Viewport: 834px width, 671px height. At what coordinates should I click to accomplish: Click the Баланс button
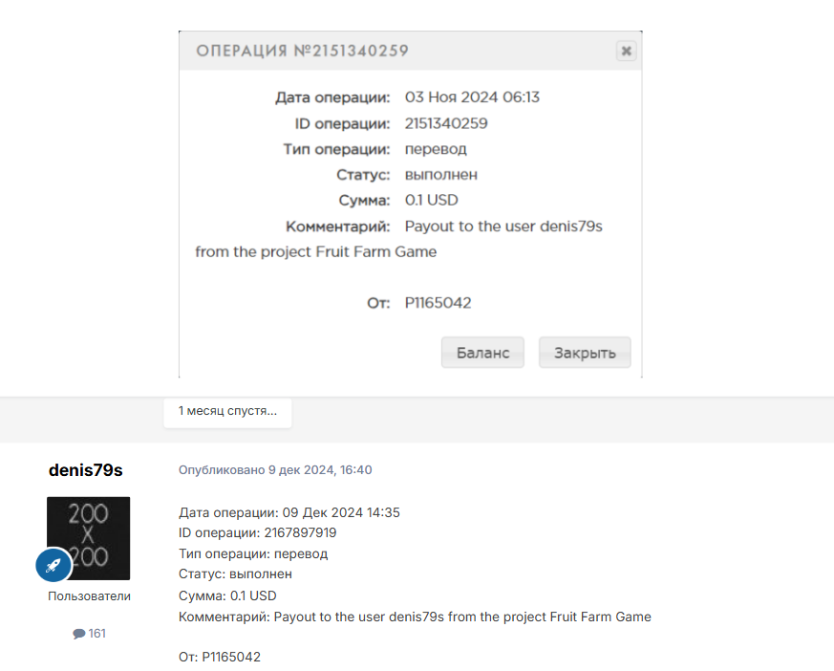(x=482, y=353)
